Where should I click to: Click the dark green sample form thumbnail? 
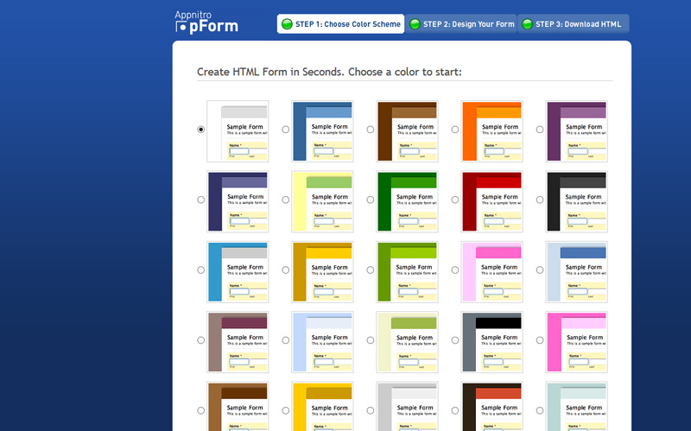pos(407,201)
